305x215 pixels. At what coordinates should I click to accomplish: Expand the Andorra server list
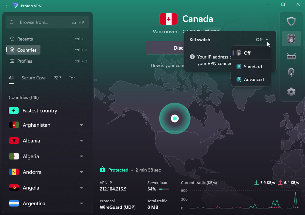(82, 172)
